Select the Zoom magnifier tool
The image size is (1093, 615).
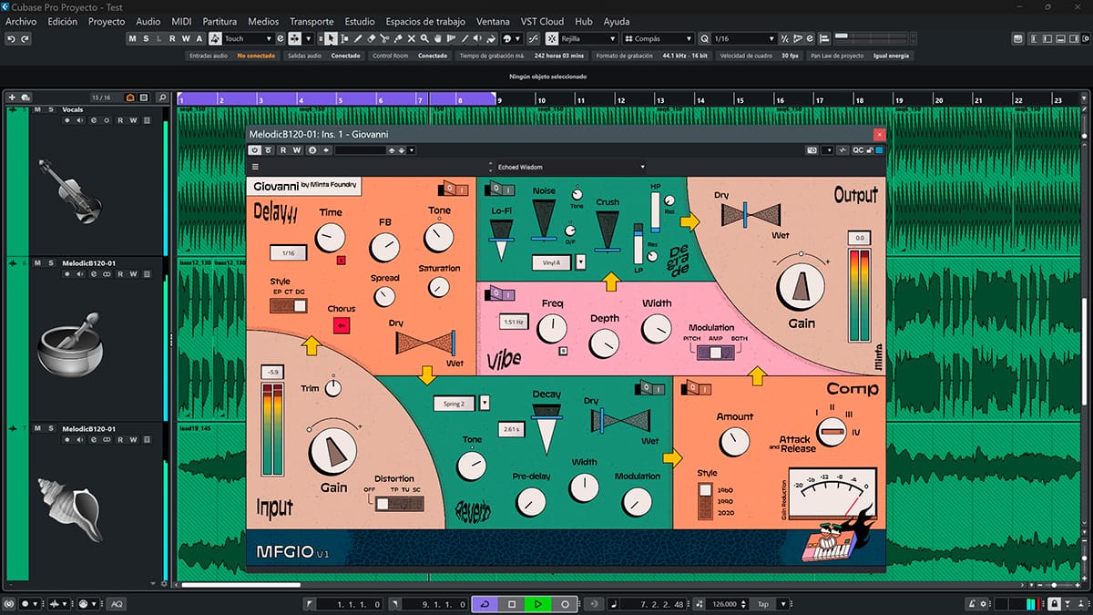tap(424, 39)
